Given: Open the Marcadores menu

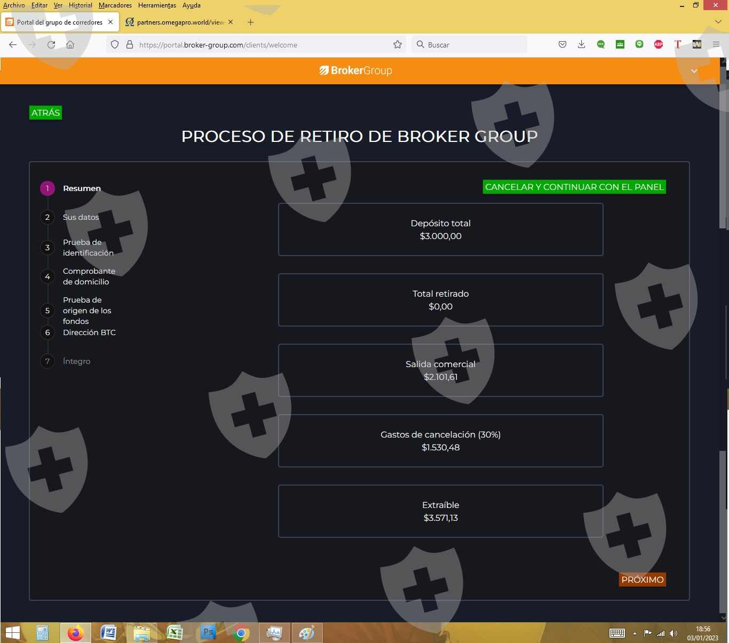Looking at the screenshot, I should tap(115, 5).
